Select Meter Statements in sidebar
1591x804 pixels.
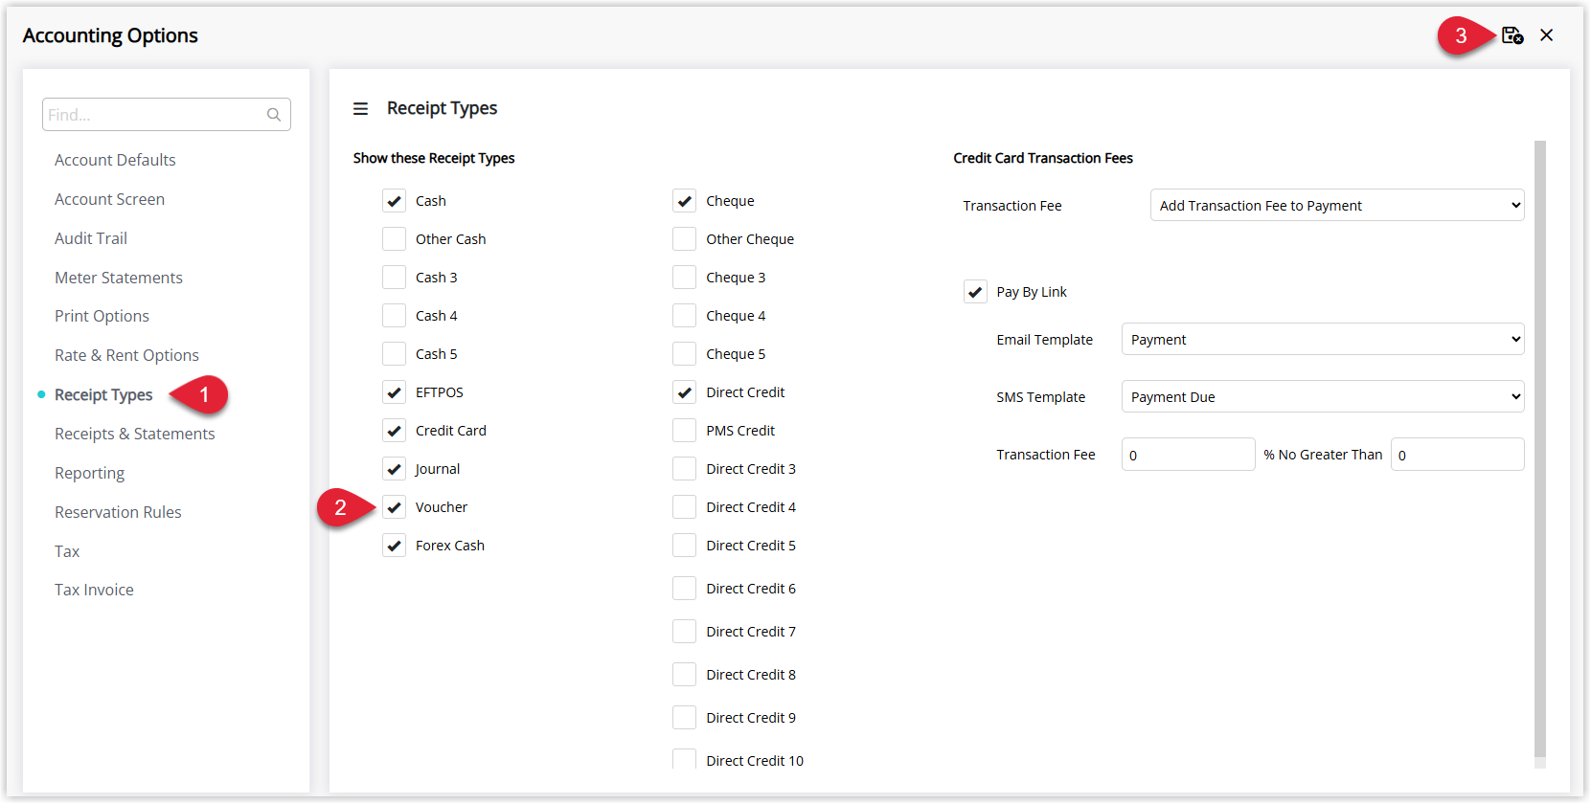point(119,278)
